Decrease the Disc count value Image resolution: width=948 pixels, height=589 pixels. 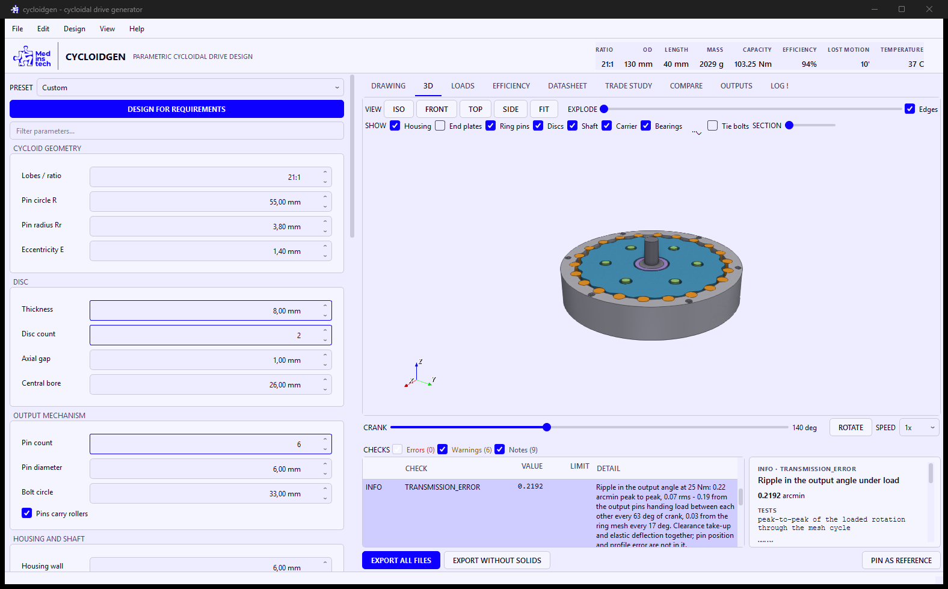click(325, 340)
